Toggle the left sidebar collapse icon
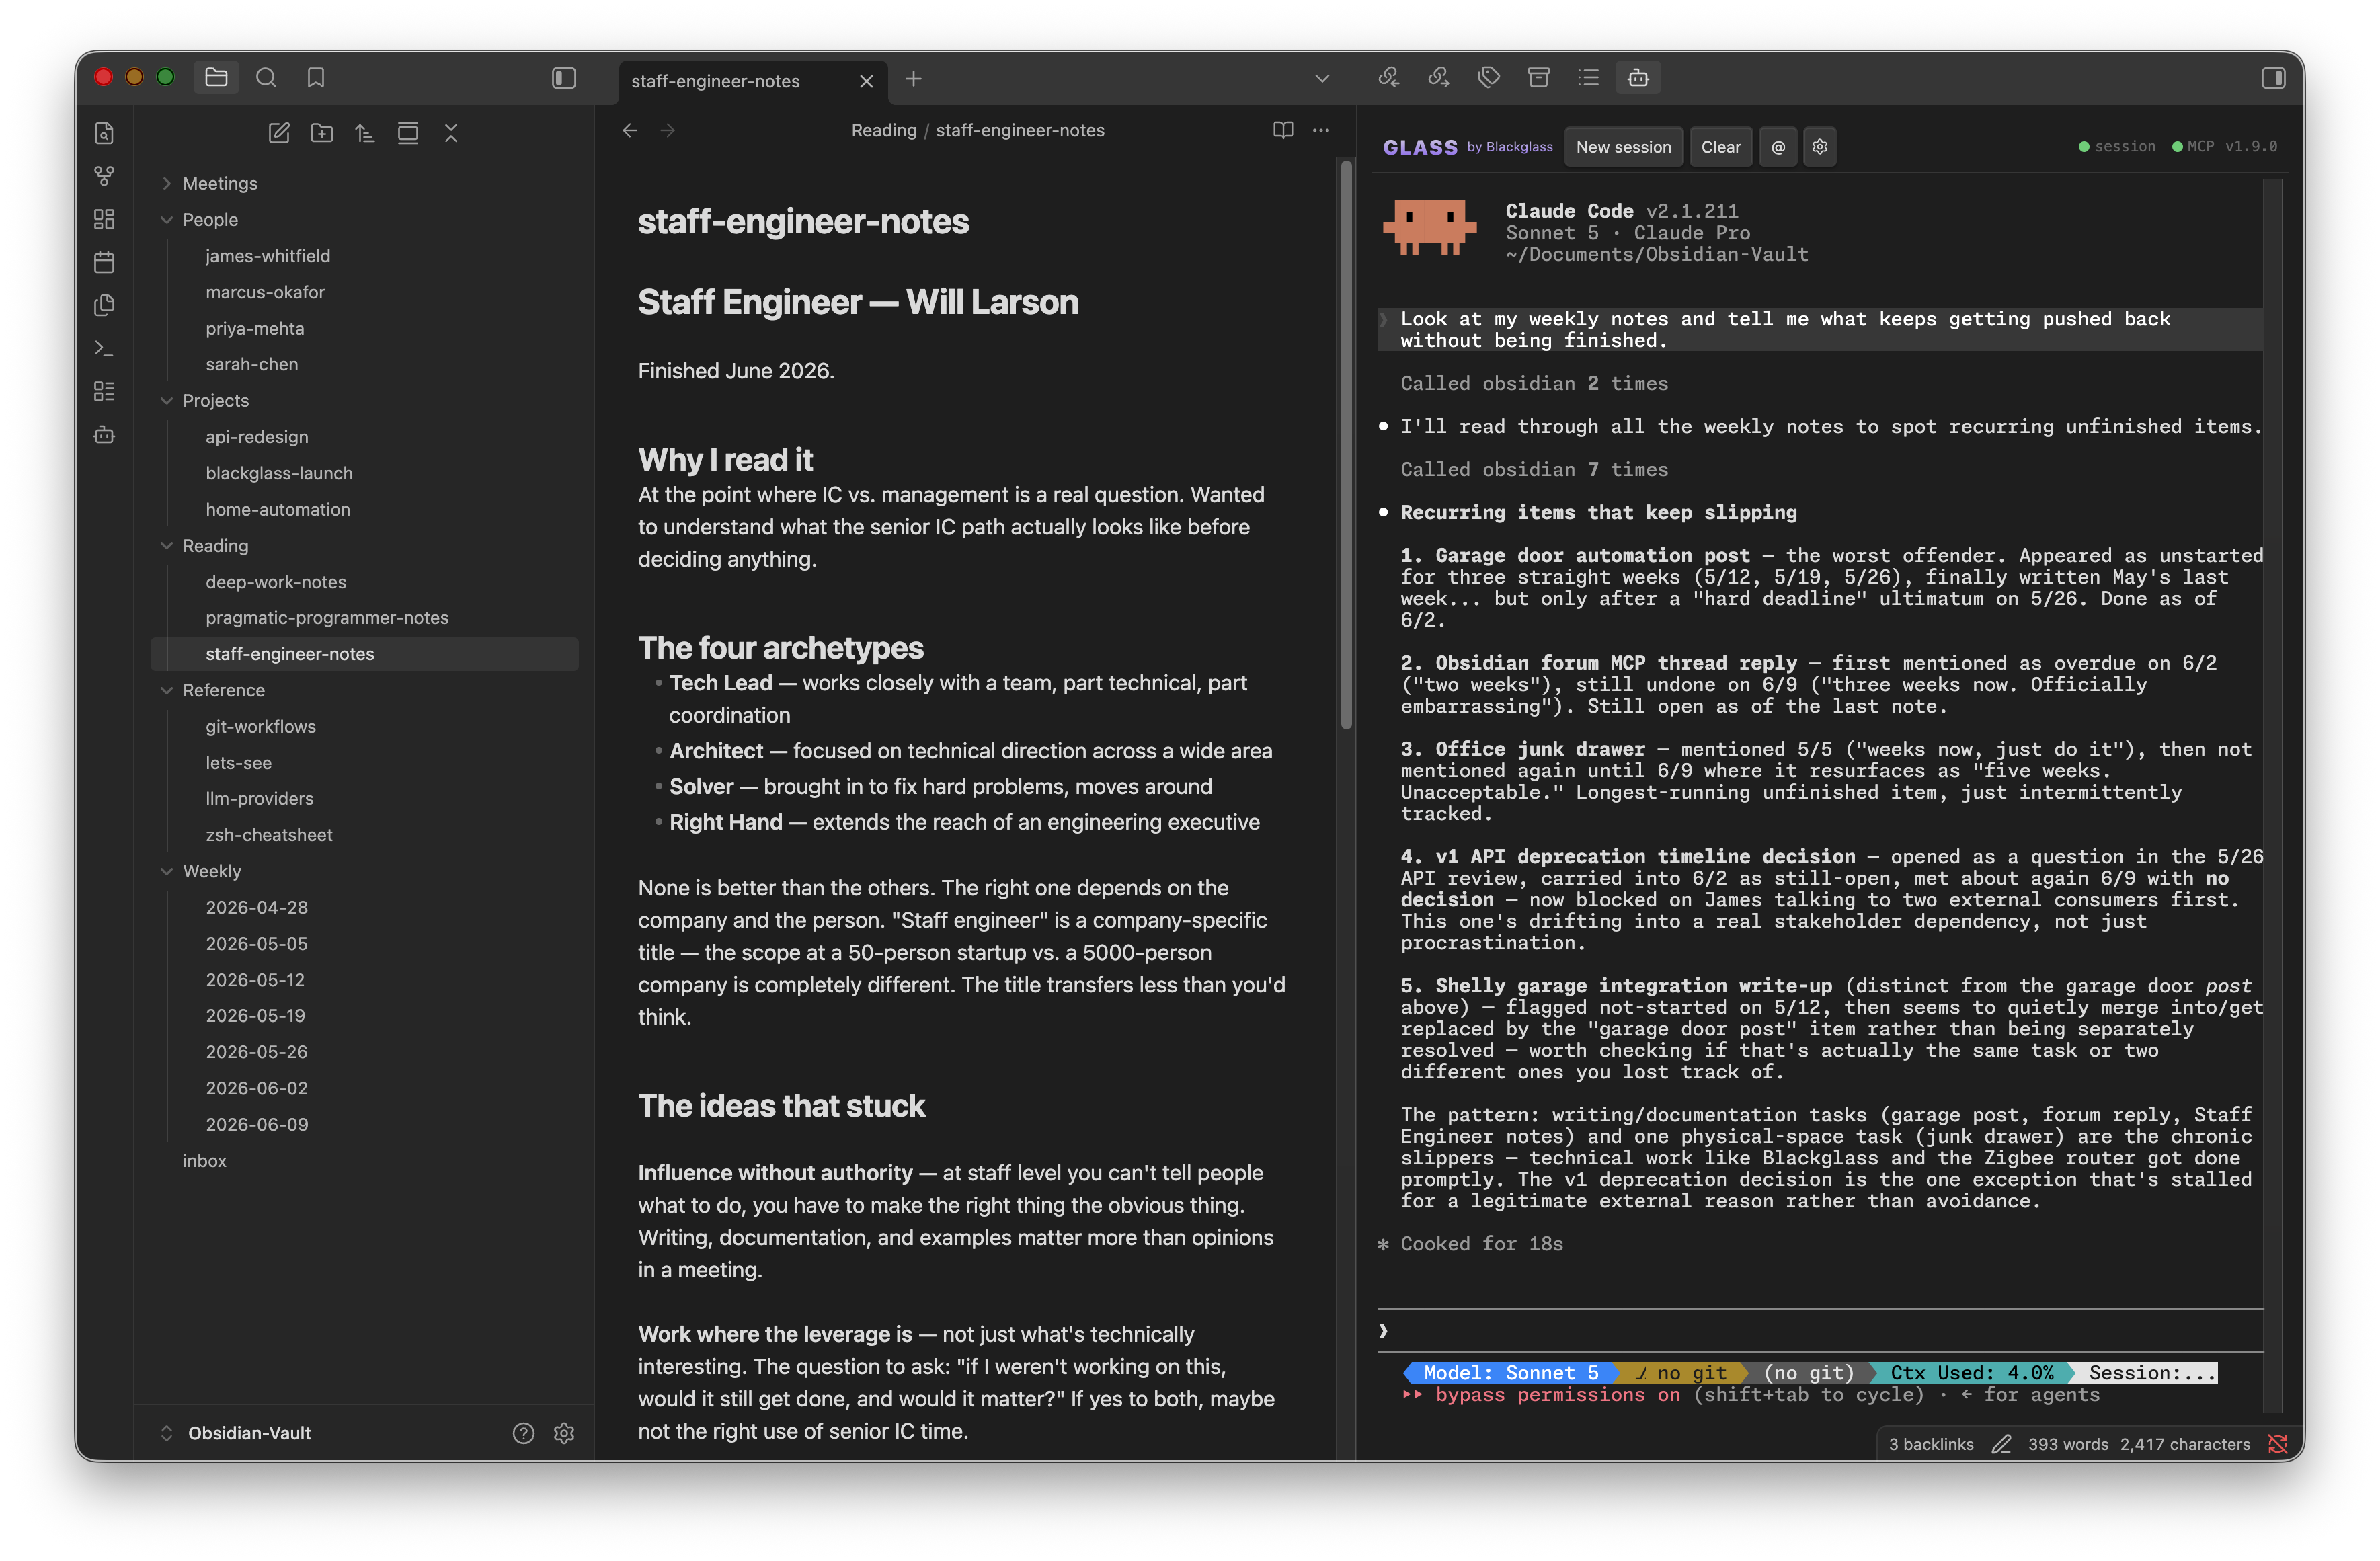 tap(564, 78)
